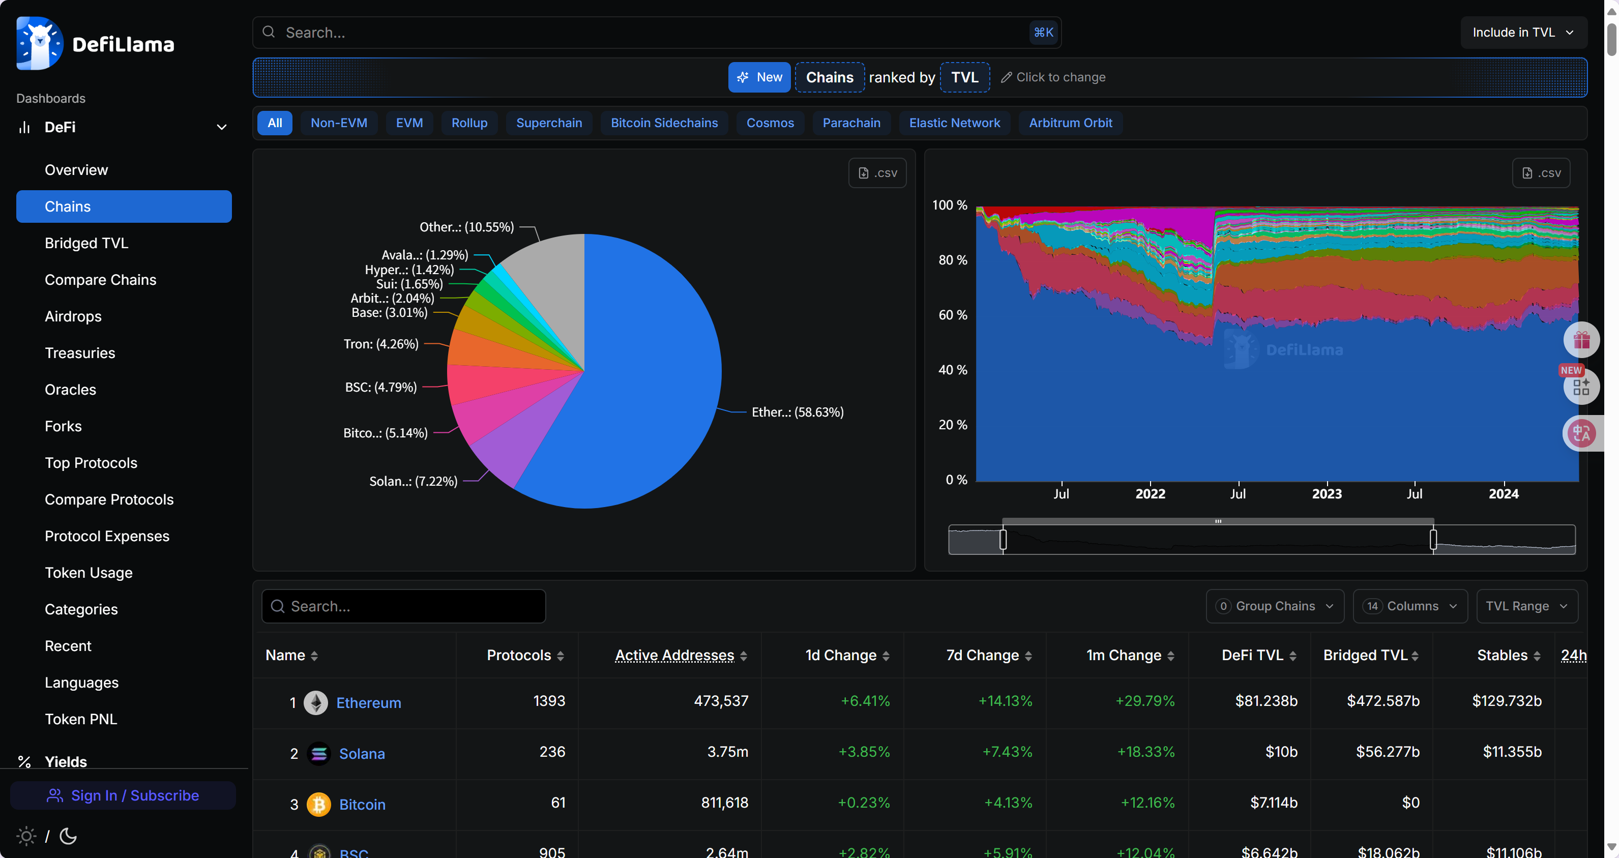Viewport: 1619px width, 858px height.
Task: Open the Bitcoin chain link
Action: (362, 805)
